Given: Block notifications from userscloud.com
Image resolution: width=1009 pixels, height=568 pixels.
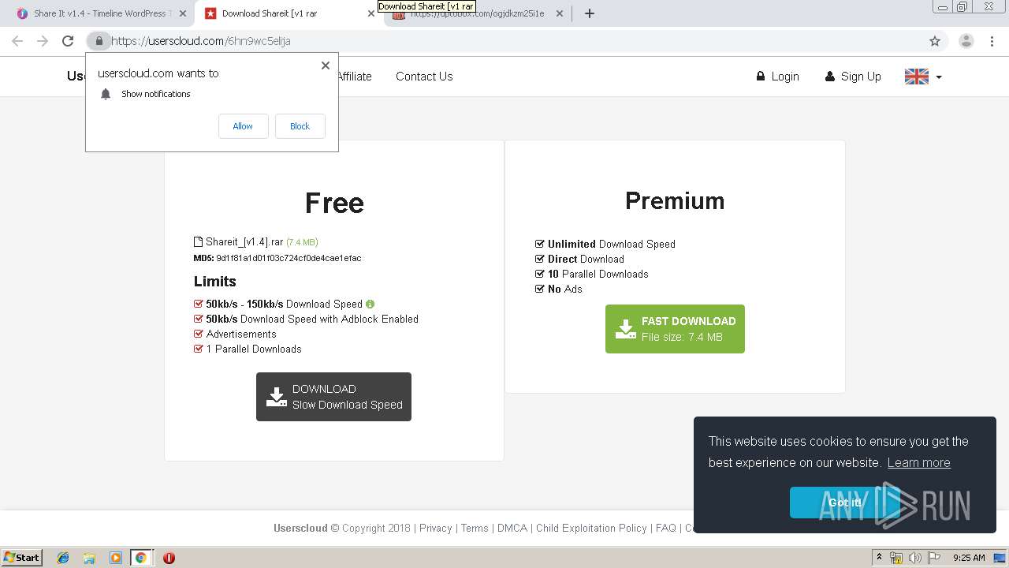Looking at the screenshot, I should click(300, 126).
